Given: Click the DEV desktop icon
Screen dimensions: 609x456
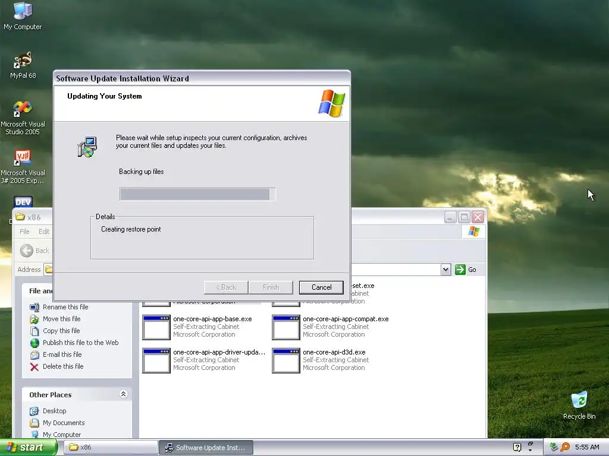Looking at the screenshot, I should pyautogui.click(x=23, y=202).
